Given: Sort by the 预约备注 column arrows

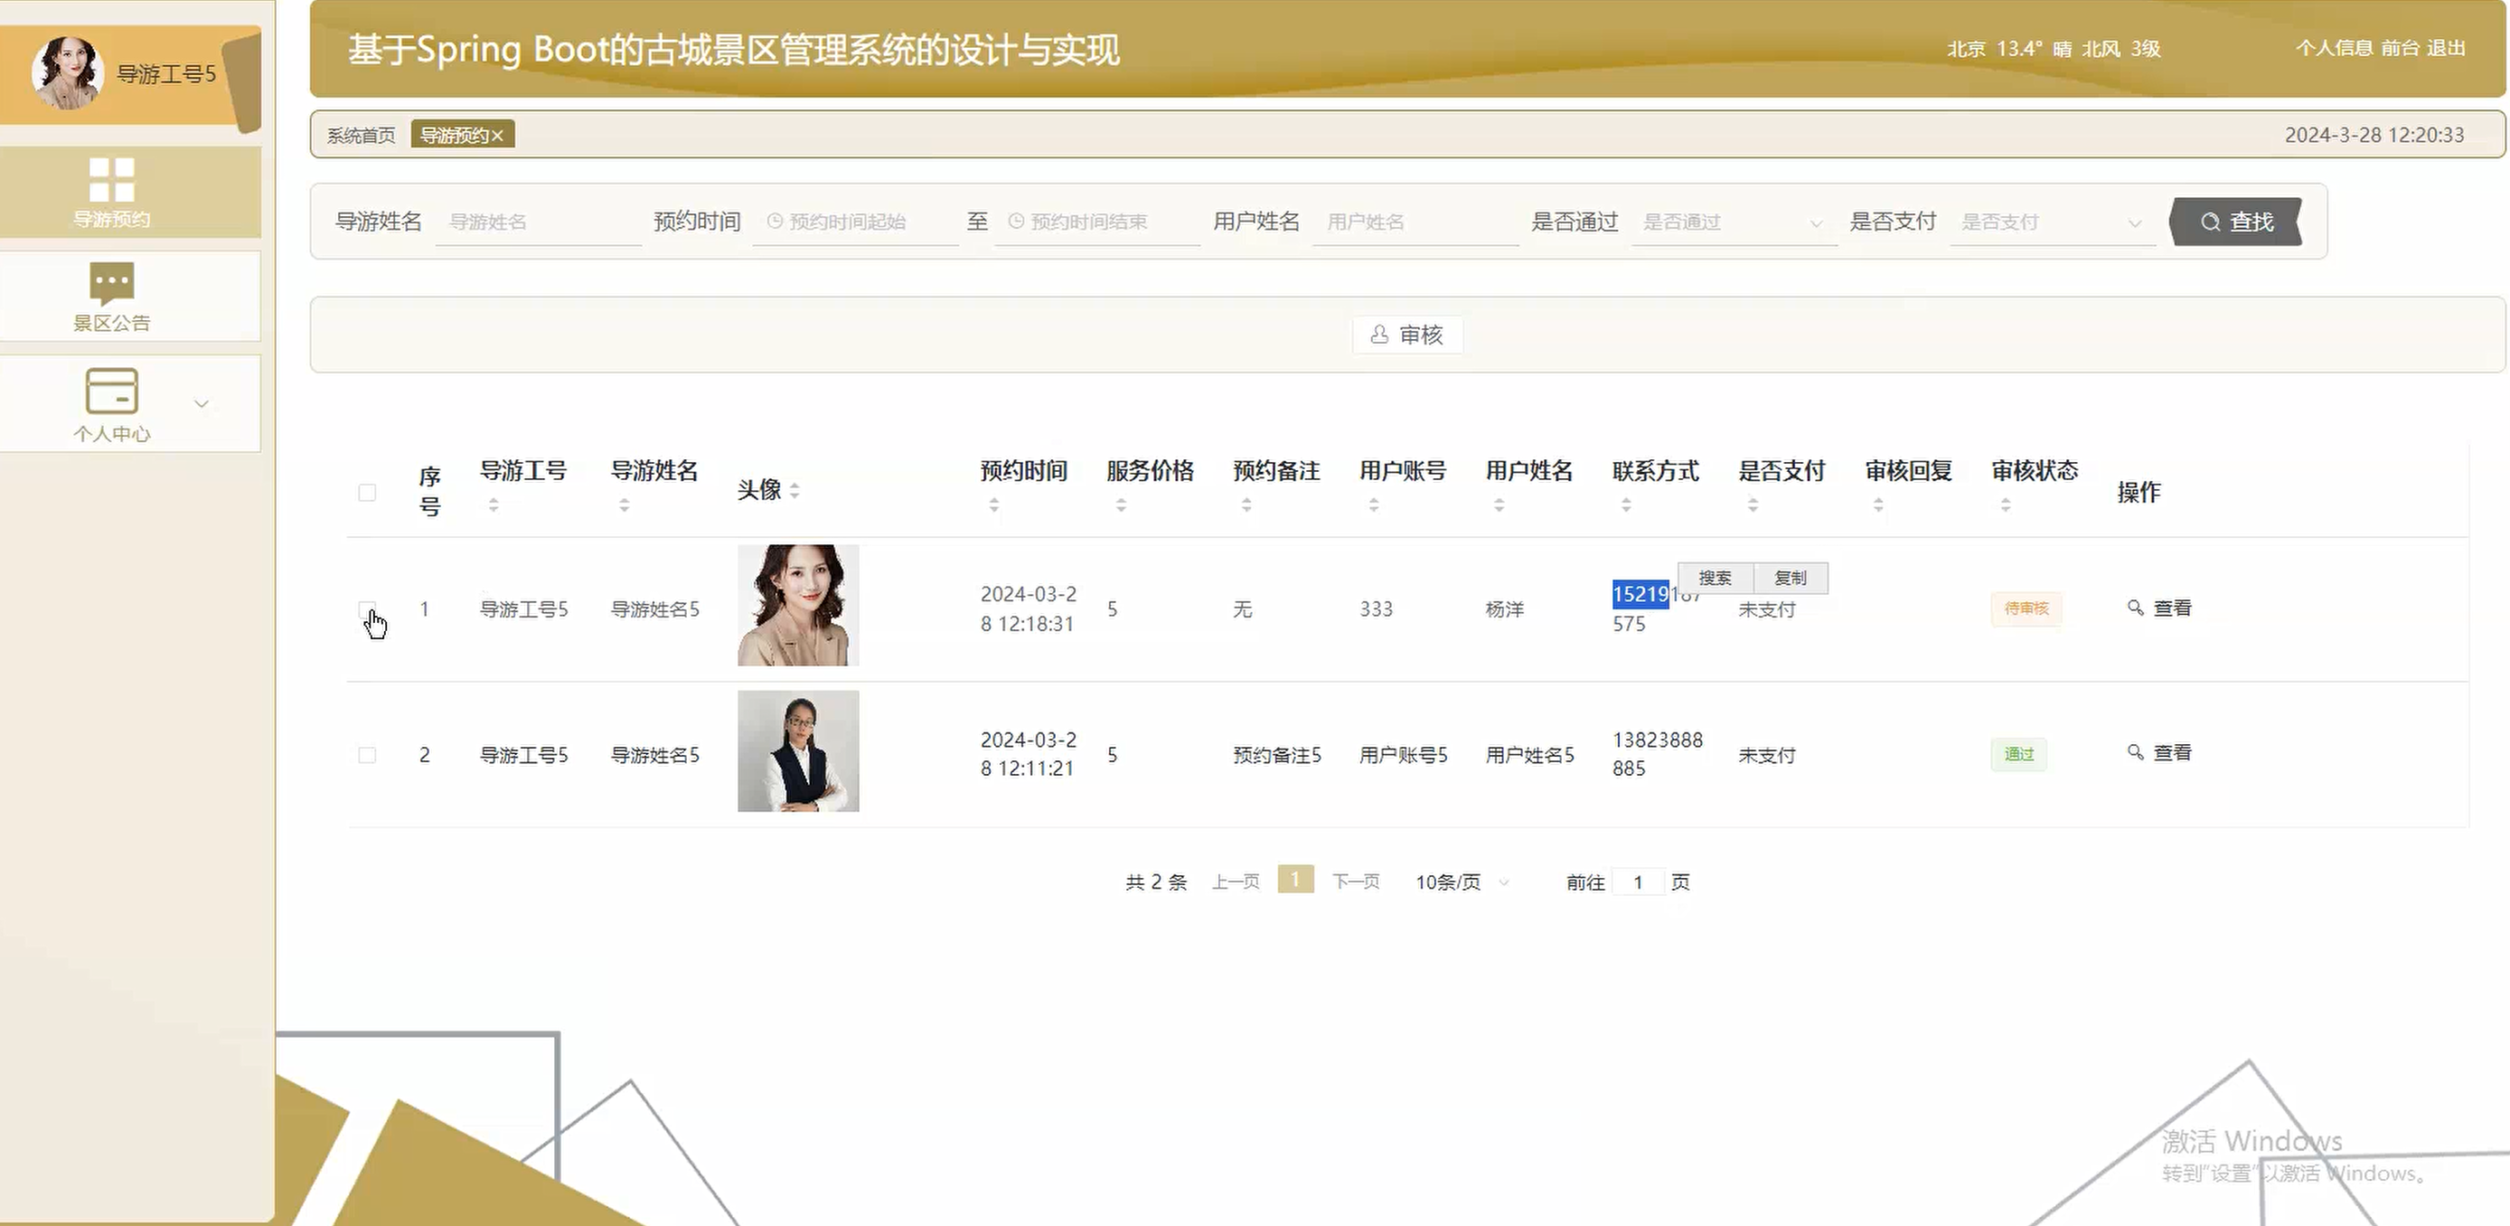Looking at the screenshot, I should tap(1247, 505).
